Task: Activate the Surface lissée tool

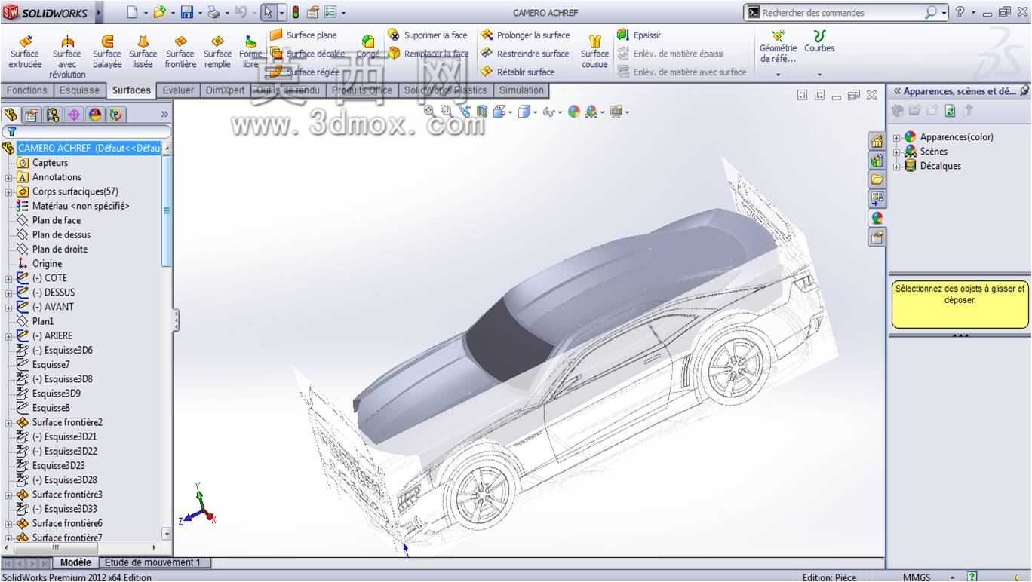Action: [143, 53]
